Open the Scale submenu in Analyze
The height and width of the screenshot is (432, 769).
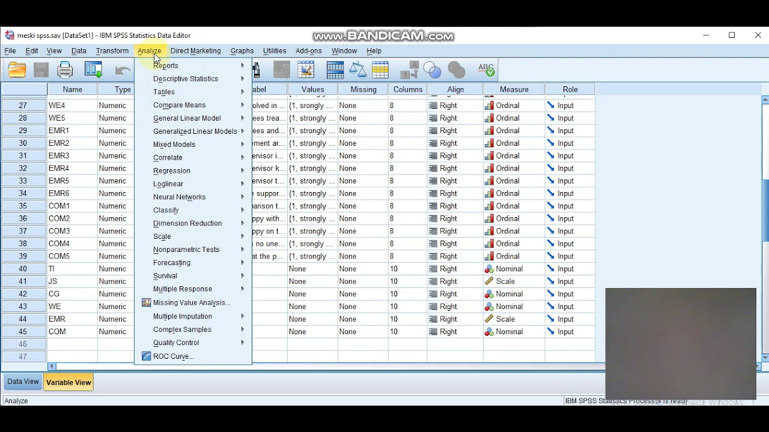[x=193, y=236]
